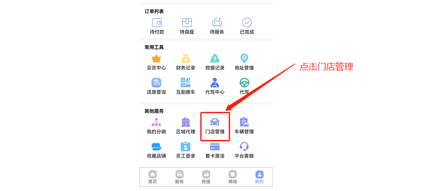424x191 pixels.
Task: Open 地址管理 location pin icon
Action: tap(244, 58)
